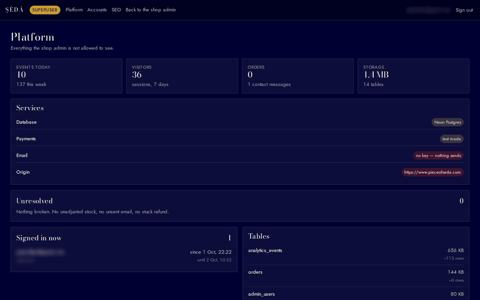Viewport: 480px width, 300px height.
Task: Click the Payments service row label
Action: (26, 139)
